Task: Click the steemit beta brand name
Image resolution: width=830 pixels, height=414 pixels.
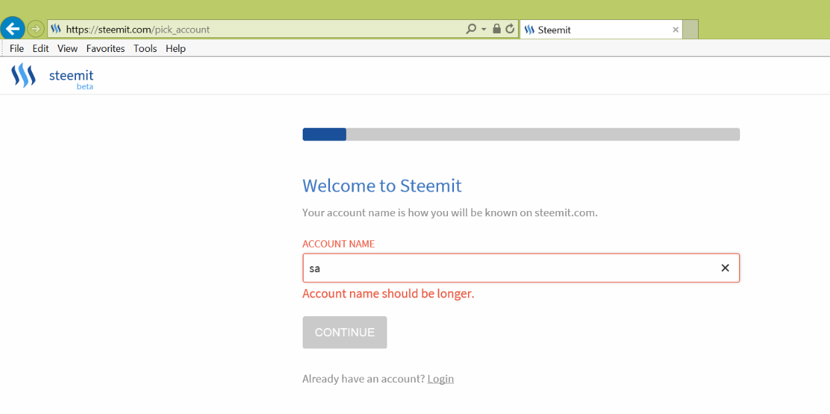Action: click(71, 79)
